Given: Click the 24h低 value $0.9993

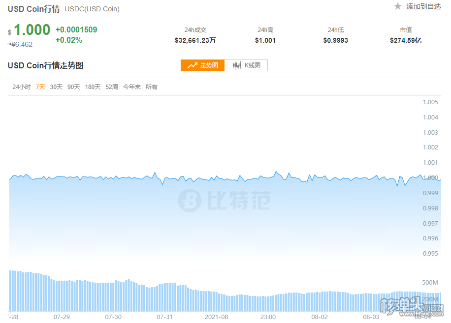Looking at the screenshot, I should click(336, 40).
